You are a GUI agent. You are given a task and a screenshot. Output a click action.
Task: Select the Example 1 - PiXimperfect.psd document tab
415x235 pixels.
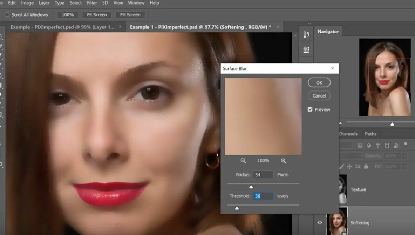200,27
